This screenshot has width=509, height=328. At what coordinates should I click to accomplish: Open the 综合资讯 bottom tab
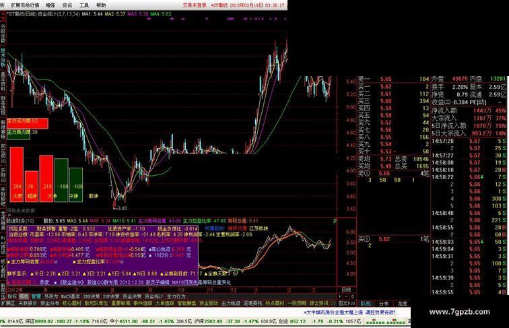(318, 303)
